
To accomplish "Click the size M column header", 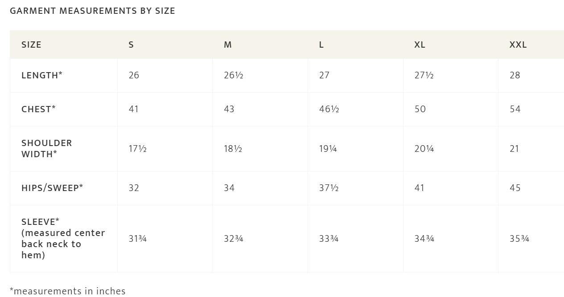I will (227, 45).
